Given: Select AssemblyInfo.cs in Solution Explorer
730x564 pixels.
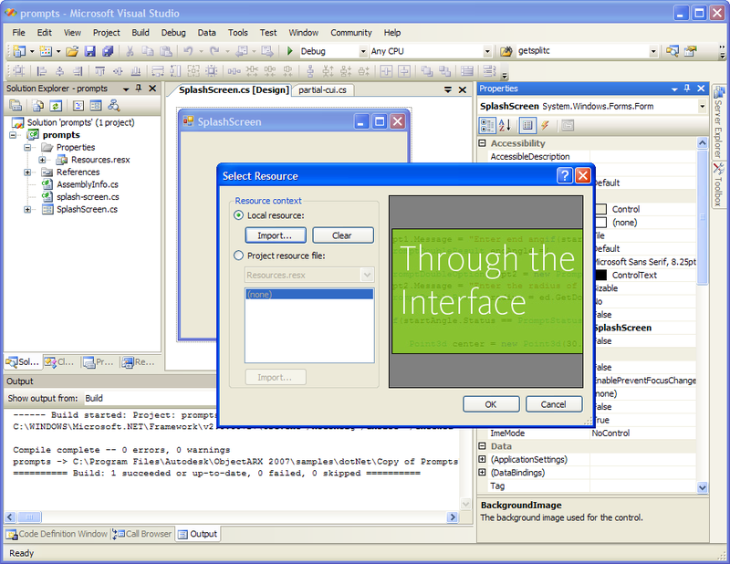Looking at the screenshot, I should (87, 184).
